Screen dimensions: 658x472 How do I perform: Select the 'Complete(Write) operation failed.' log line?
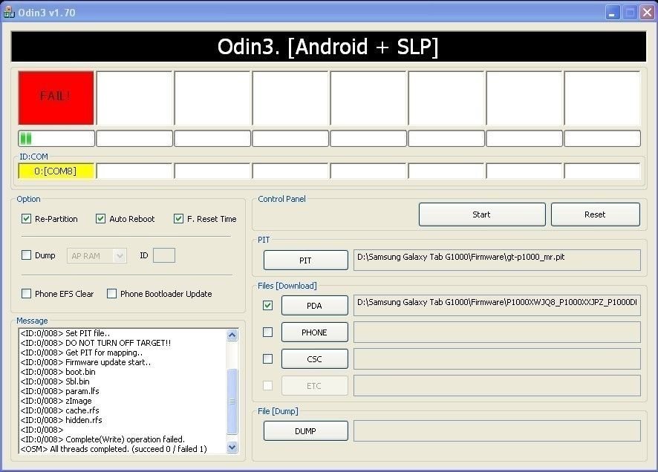(x=102, y=439)
